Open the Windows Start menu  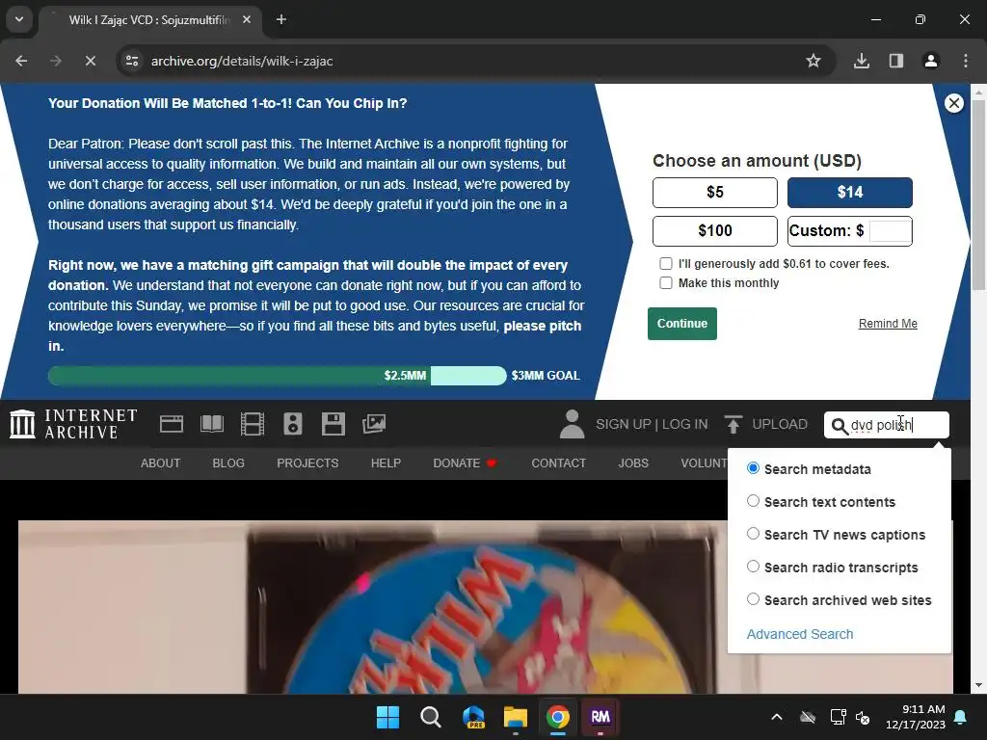(387, 717)
